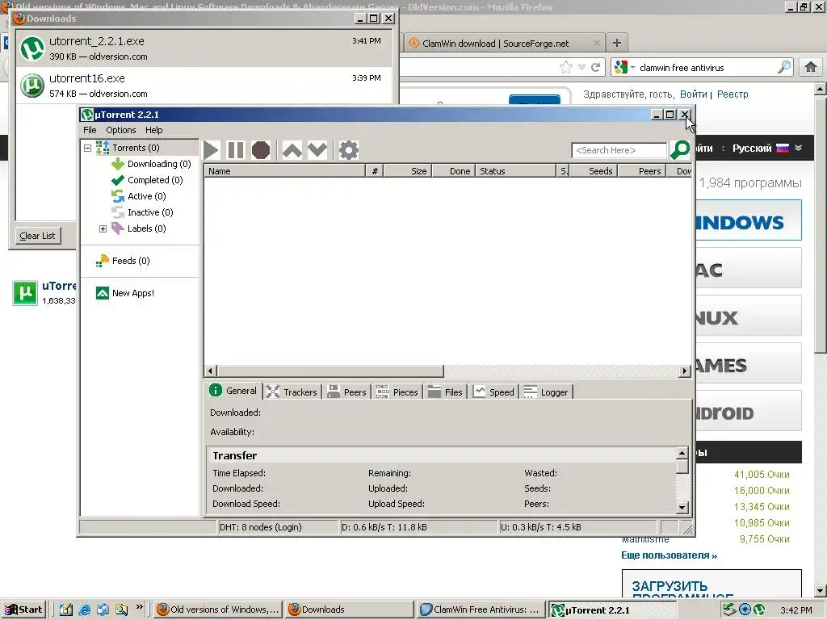Switch to ClamWin Free Antivirus taskbar button
This screenshot has width=827, height=620.
(481, 610)
